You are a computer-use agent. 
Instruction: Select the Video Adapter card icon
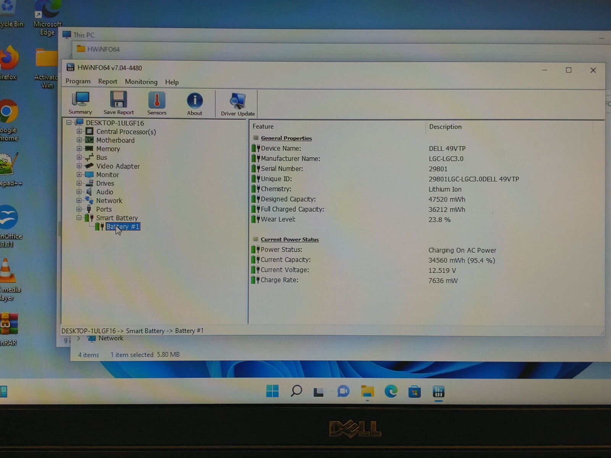pos(89,166)
